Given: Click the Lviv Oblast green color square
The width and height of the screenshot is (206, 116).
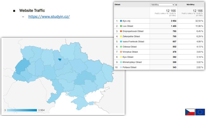Looking at the screenshot, I should 121,26.
